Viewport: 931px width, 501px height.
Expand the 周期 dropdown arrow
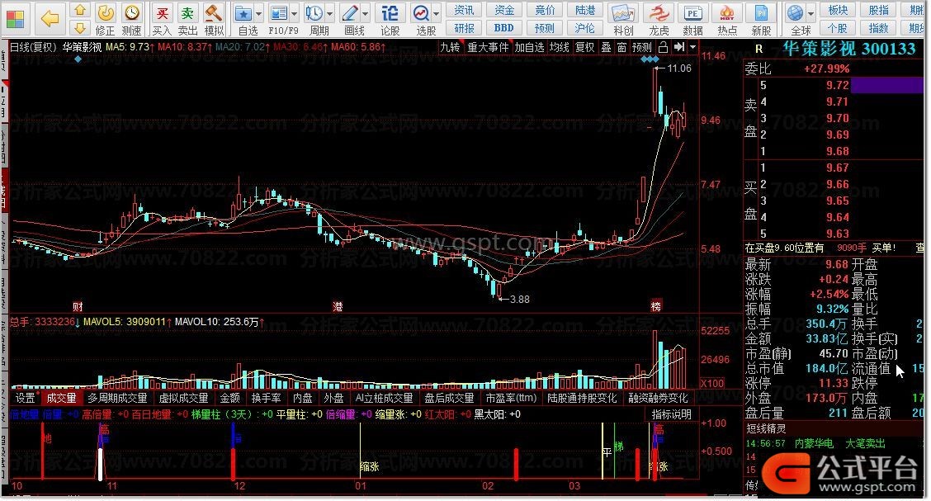[329, 14]
